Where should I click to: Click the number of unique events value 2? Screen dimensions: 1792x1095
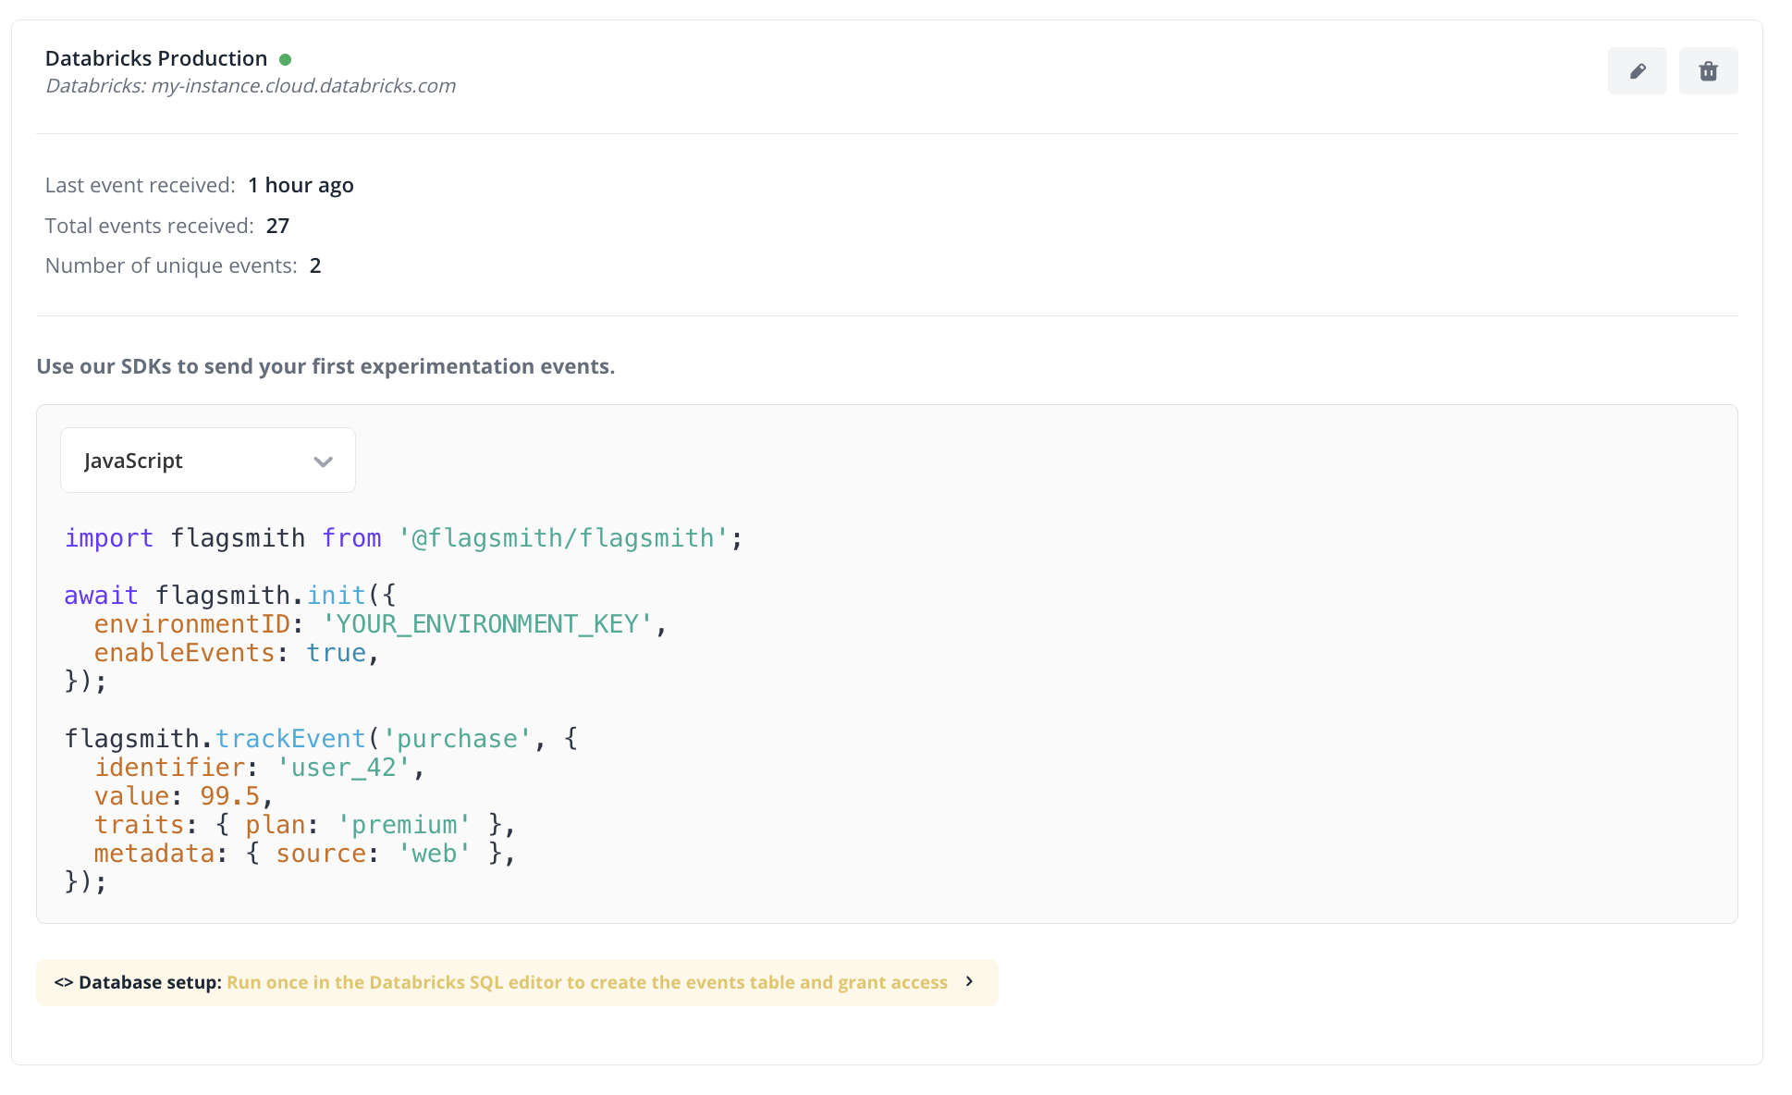tap(315, 265)
